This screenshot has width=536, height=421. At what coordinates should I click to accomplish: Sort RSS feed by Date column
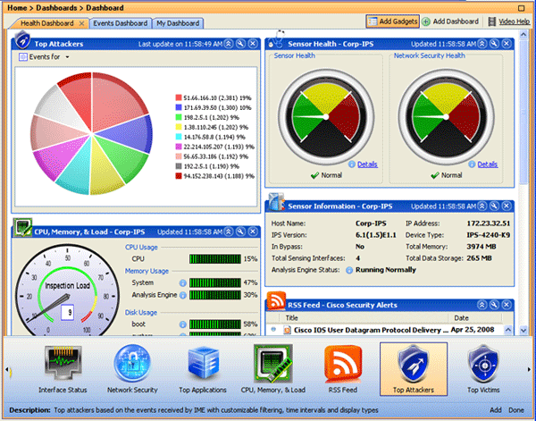tap(475, 317)
